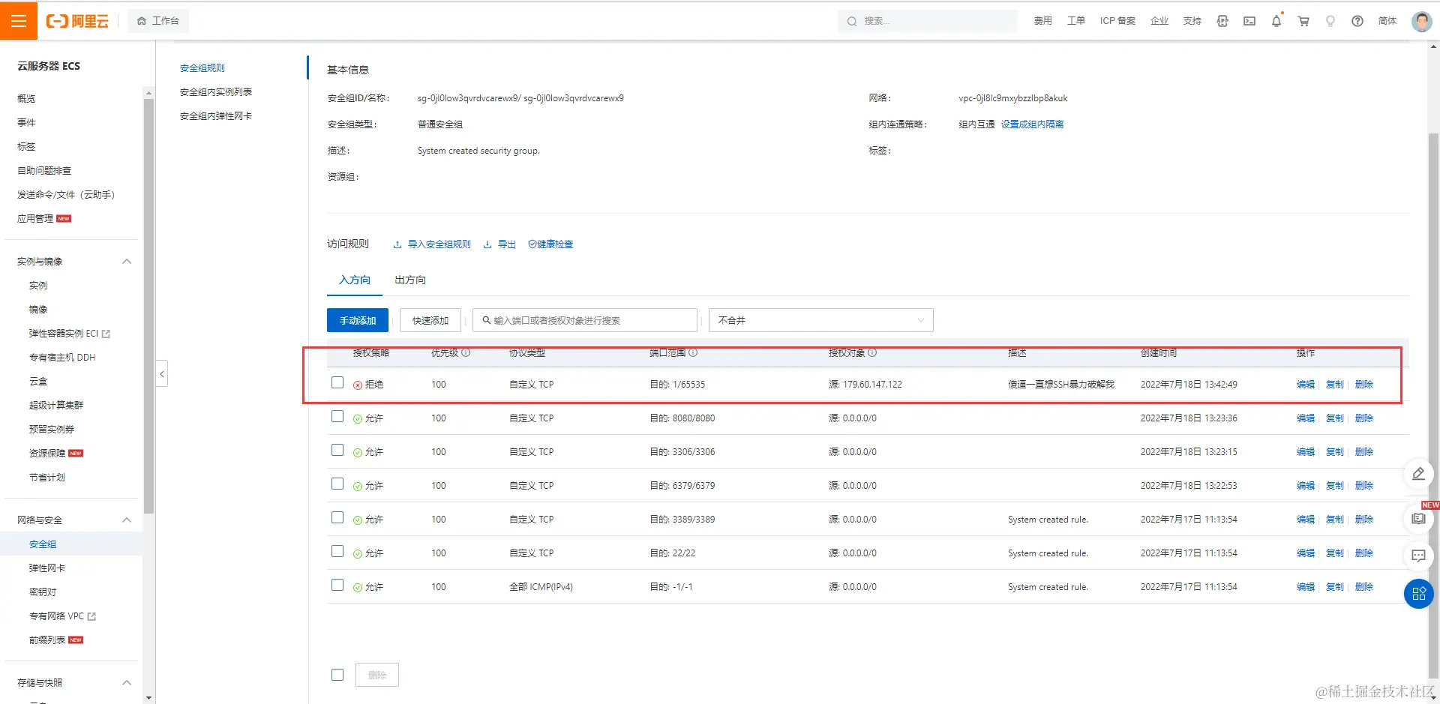Select the checkbox for the 3389/3389 rule

337,518
